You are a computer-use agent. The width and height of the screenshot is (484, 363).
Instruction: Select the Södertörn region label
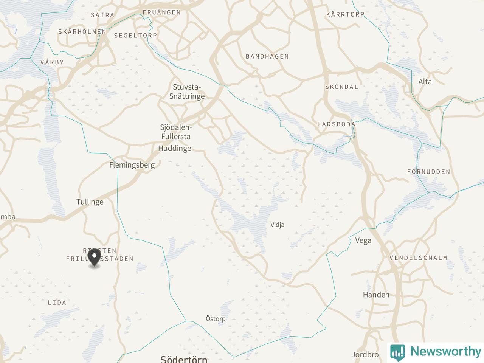[184, 359]
